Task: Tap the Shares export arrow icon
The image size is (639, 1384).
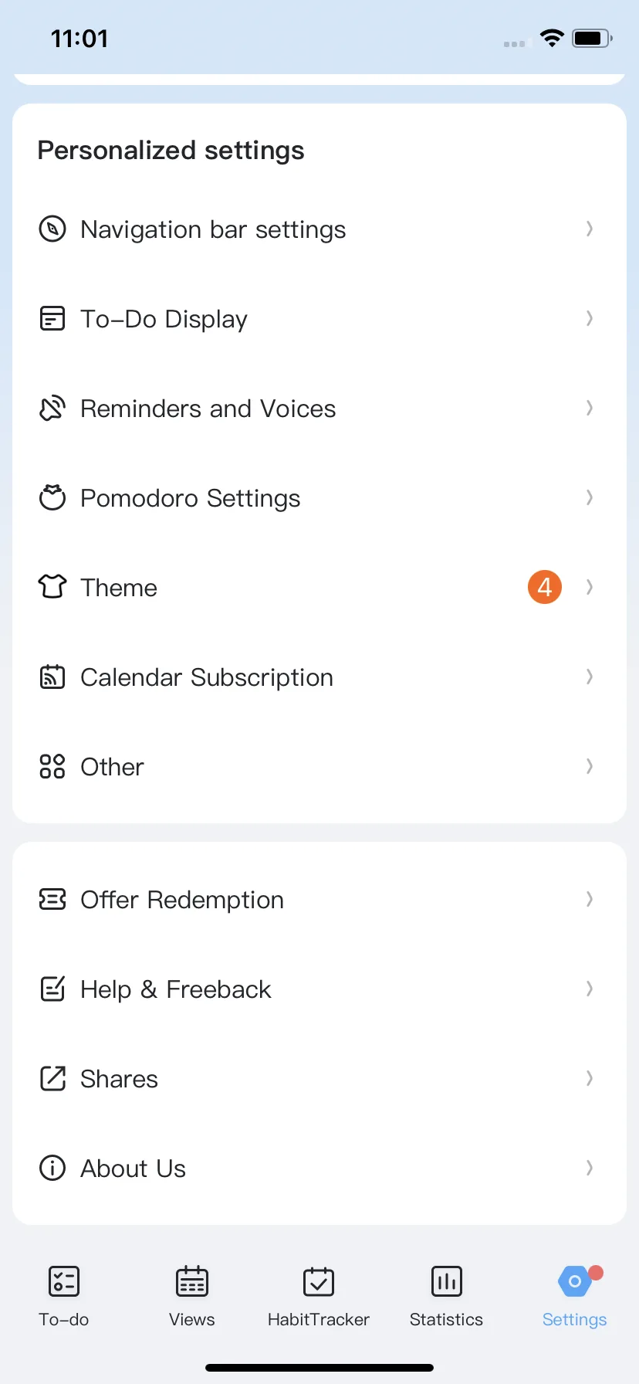Action: click(x=52, y=1078)
